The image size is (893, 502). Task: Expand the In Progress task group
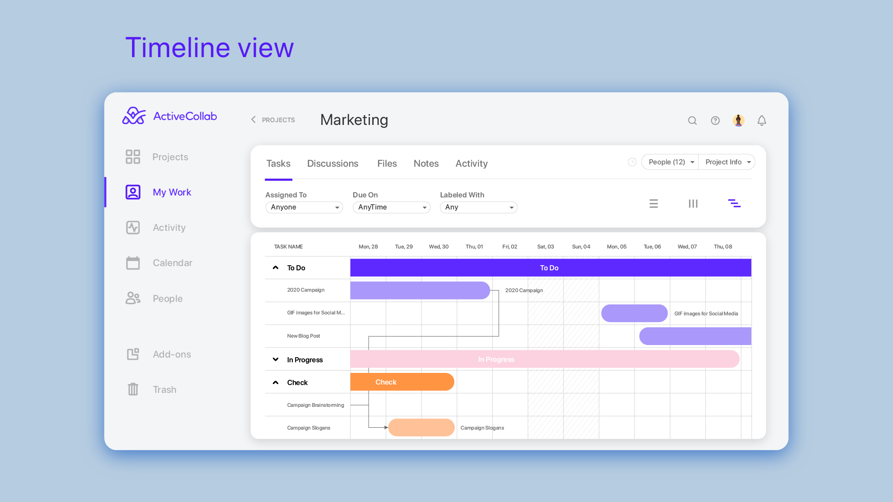coord(276,359)
